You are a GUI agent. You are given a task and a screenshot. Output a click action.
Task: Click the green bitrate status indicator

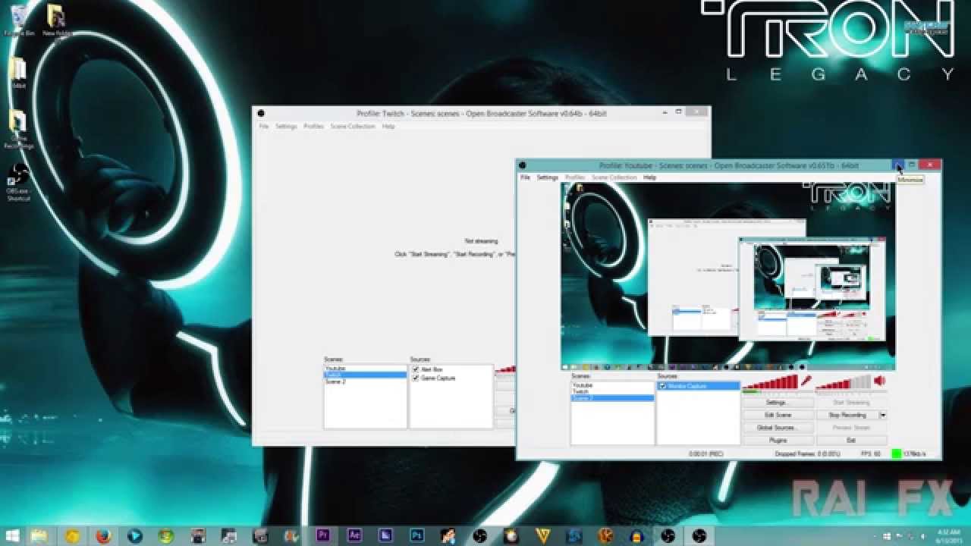coord(897,453)
